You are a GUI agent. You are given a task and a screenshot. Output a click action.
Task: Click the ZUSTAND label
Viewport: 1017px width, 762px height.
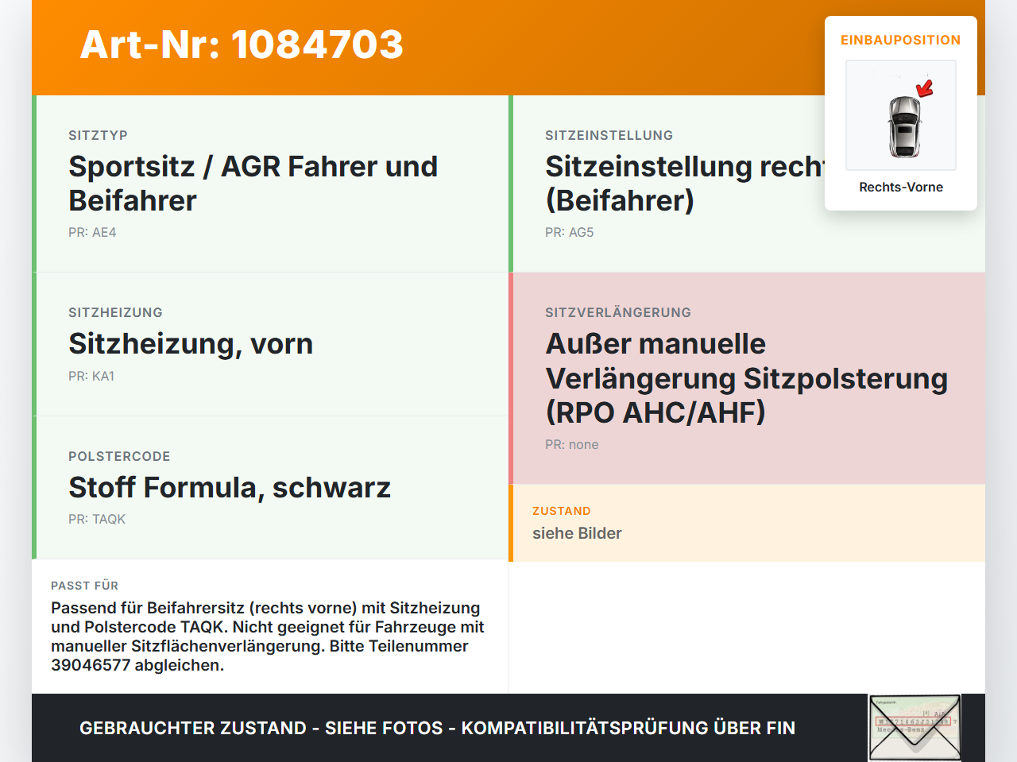pos(562,511)
